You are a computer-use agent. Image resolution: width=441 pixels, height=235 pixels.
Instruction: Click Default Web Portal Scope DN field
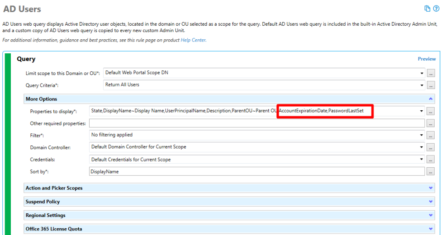(x=264, y=73)
